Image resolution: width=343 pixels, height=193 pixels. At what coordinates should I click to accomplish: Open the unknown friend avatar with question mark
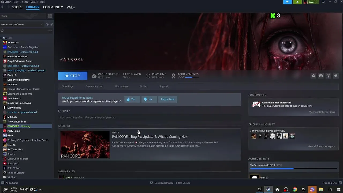[x=260, y=136]
